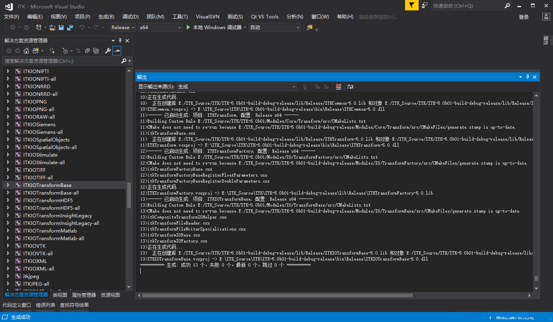Screen dimensions: 553x322
Task: Click go to previous message icon
Action: tap(317, 87)
